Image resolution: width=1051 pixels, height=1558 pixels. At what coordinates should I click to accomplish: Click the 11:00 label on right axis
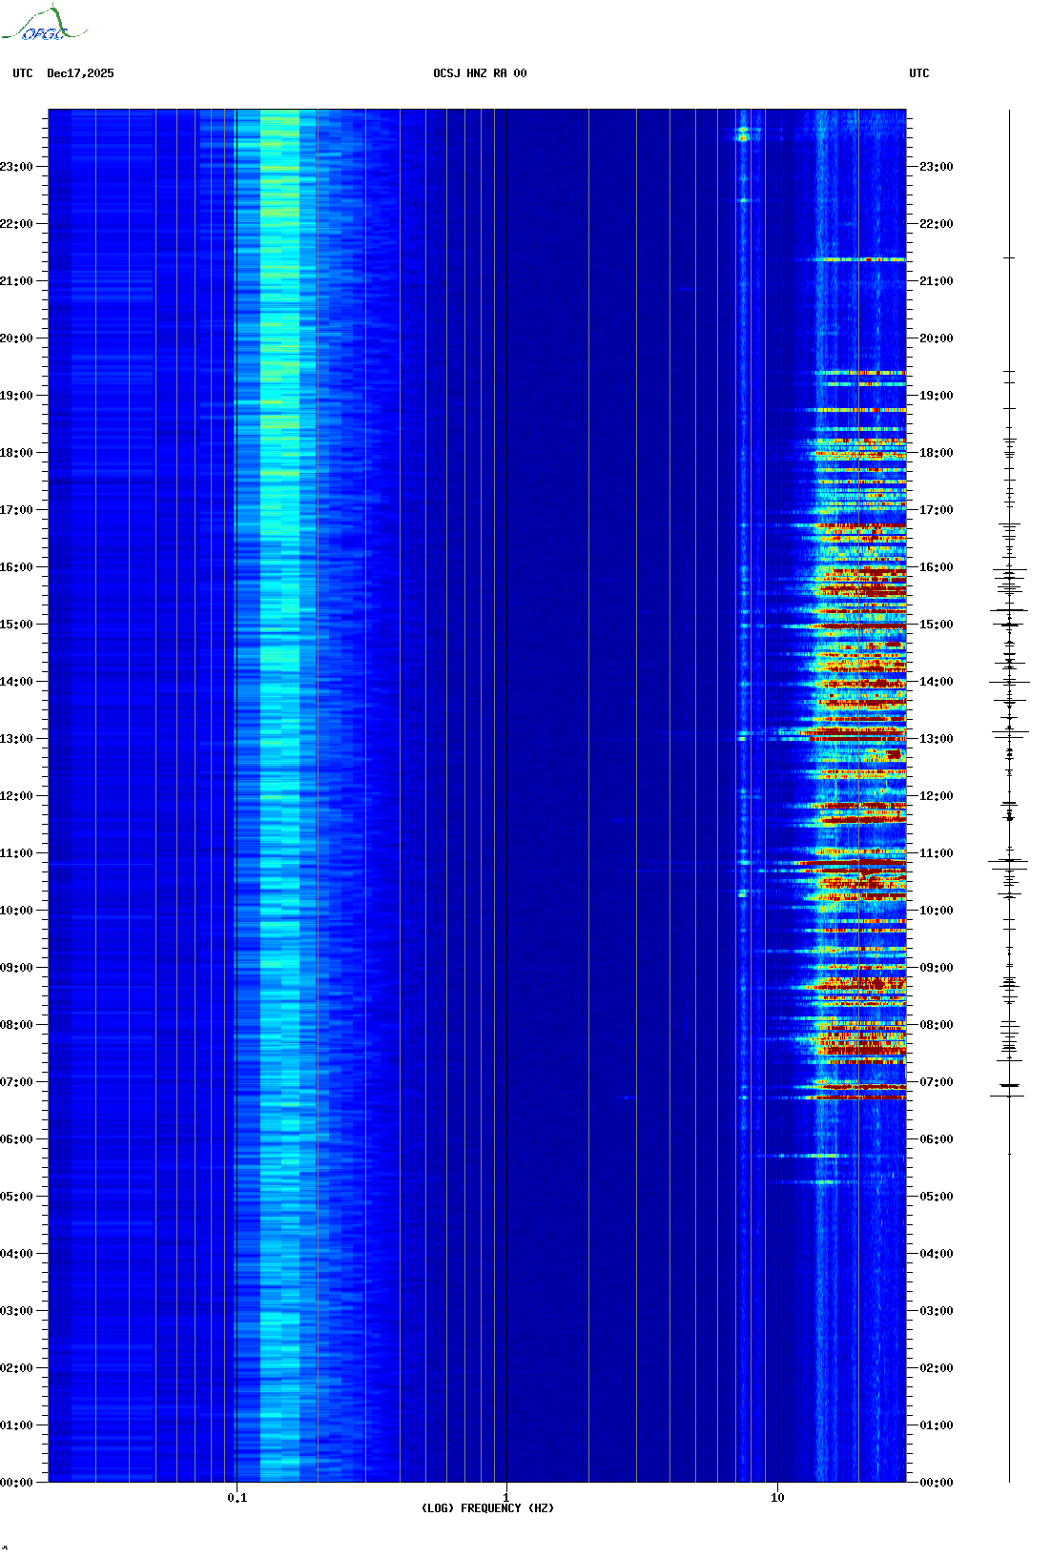point(936,853)
